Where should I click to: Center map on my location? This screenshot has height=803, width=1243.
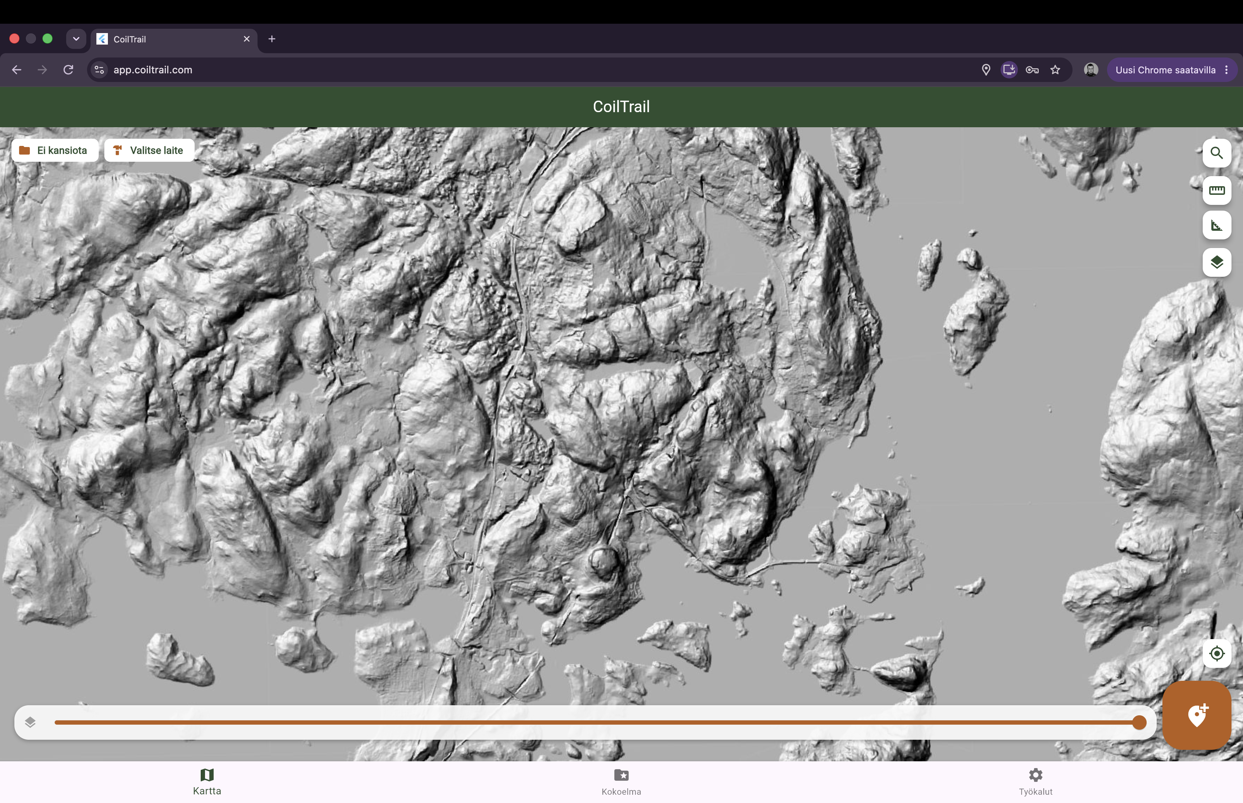tap(1216, 653)
